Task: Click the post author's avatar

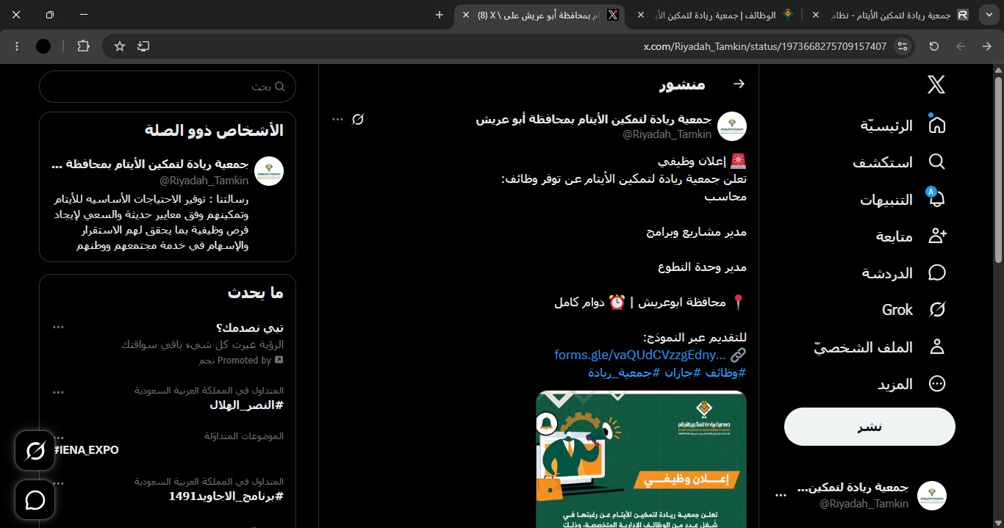Action: [x=732, y=126]
